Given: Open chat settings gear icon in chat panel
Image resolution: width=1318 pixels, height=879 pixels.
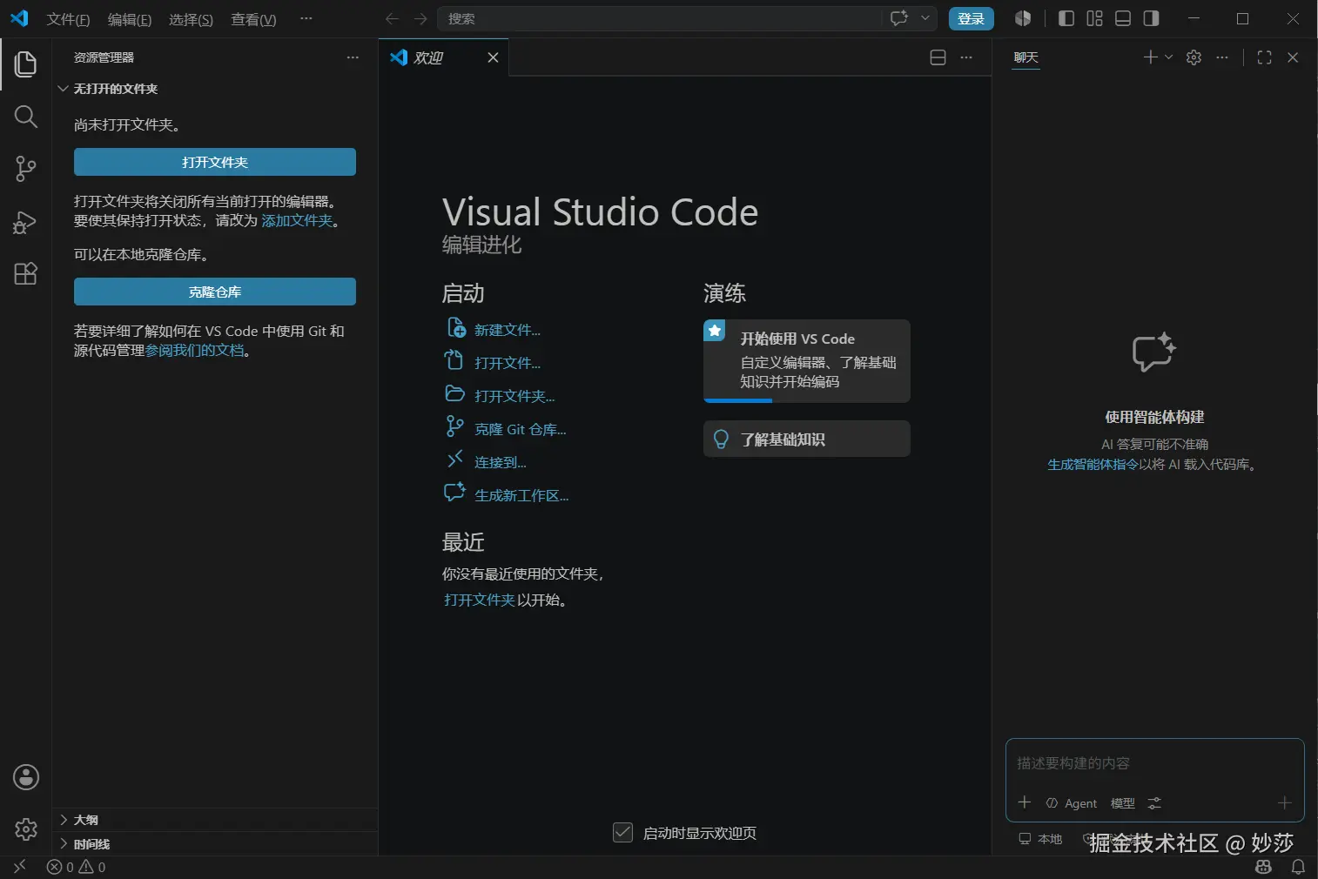Looking at the screenshot, I should coord(1194,57).
